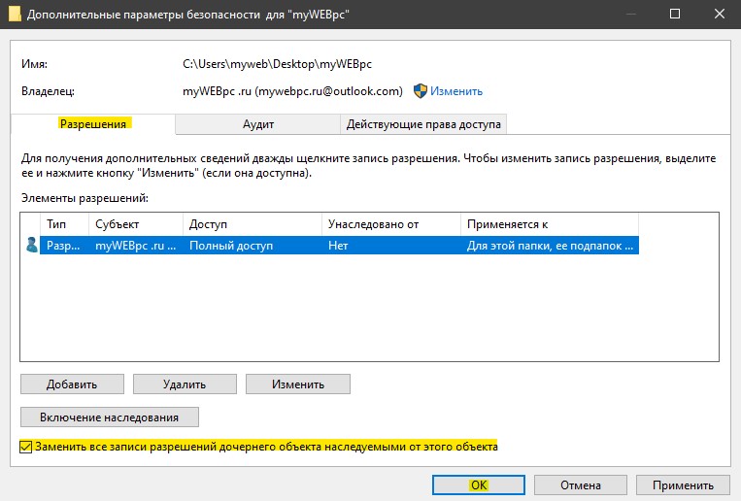Maximize the security settings window

coord(675,15)
